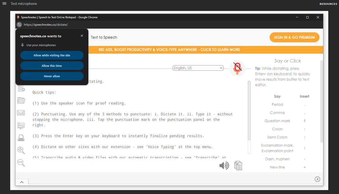Viewport: 339px width, 194px height.
Task: Click the 'Quick tips:' text line
Action: (x=44, y=92)
